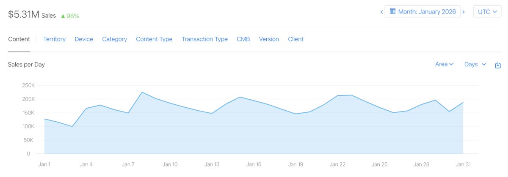The width and height of the screenshot is (508, 177).
Task: Click the Jan 25 x-axis label
Action: coord(379,164)
